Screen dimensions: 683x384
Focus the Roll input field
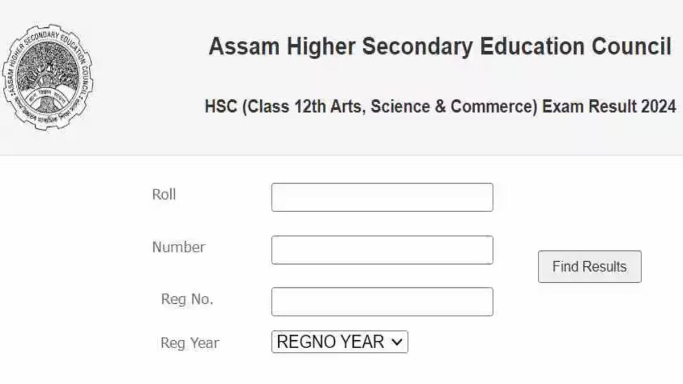click(x=382, y=197)
